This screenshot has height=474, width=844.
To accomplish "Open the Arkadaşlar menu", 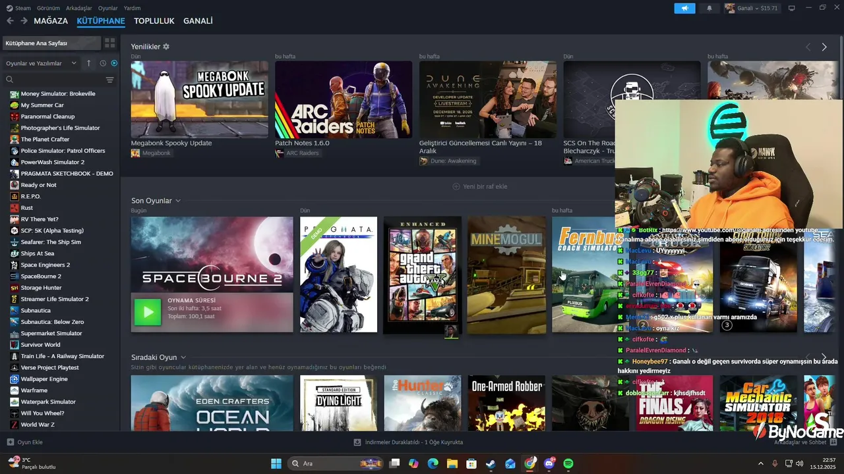I will click(79, 8).
